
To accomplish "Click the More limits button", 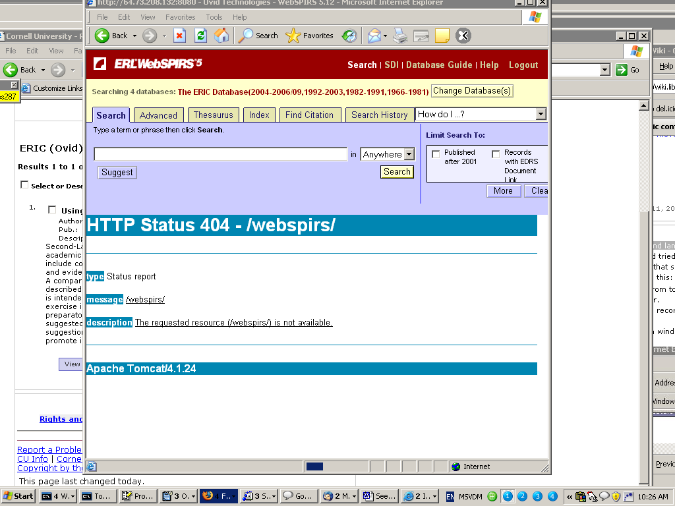I will click(503, 190).
